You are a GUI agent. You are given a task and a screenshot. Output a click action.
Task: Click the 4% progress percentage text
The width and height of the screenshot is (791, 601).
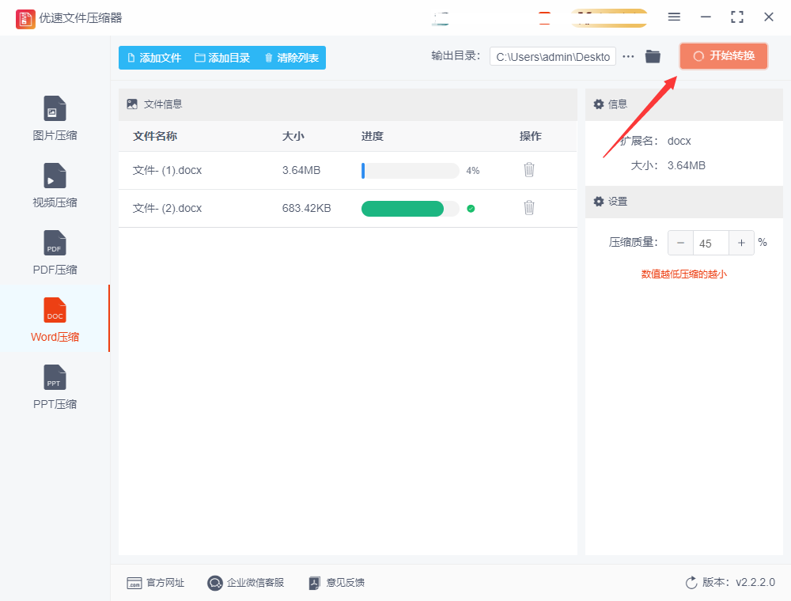pos(473,171)
